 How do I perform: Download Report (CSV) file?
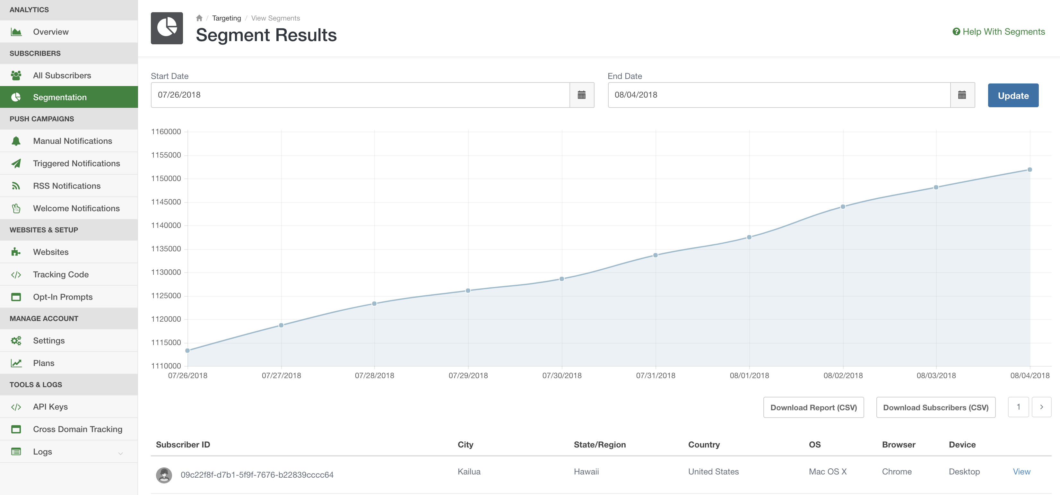point(813,407)
